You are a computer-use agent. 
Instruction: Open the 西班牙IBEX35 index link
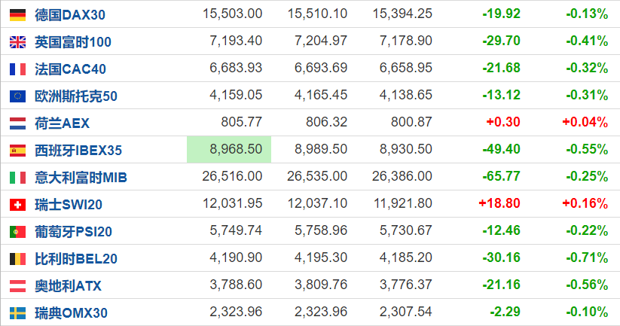coord(78,151)
